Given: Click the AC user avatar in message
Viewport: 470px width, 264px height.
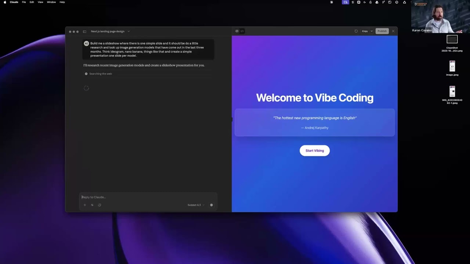Looking at the screenshot, I should click(86, 43).
